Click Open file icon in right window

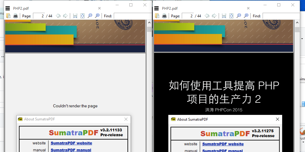pyautogui.click(x=157, y=16)
